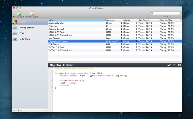The height and width of the screenshot is (119, 193).
Task: Click the split divider handle above code pane
Action: click(115, 62)
